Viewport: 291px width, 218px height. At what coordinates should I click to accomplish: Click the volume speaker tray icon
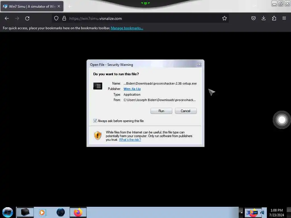(x=262, y=213)
